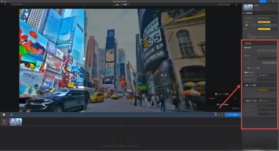279x151 pixels.
Task: Open the video stream 1:854x480 dropdown
Action: tap(267, 75)
